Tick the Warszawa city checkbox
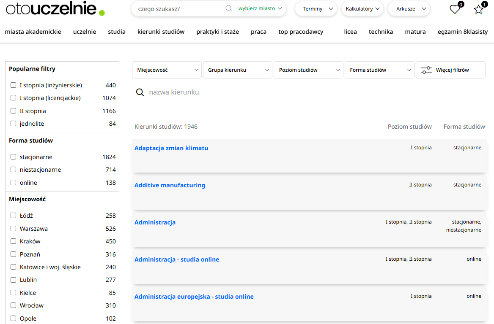The height and width of the screenshot is (324, 494). tap(14, 229)
